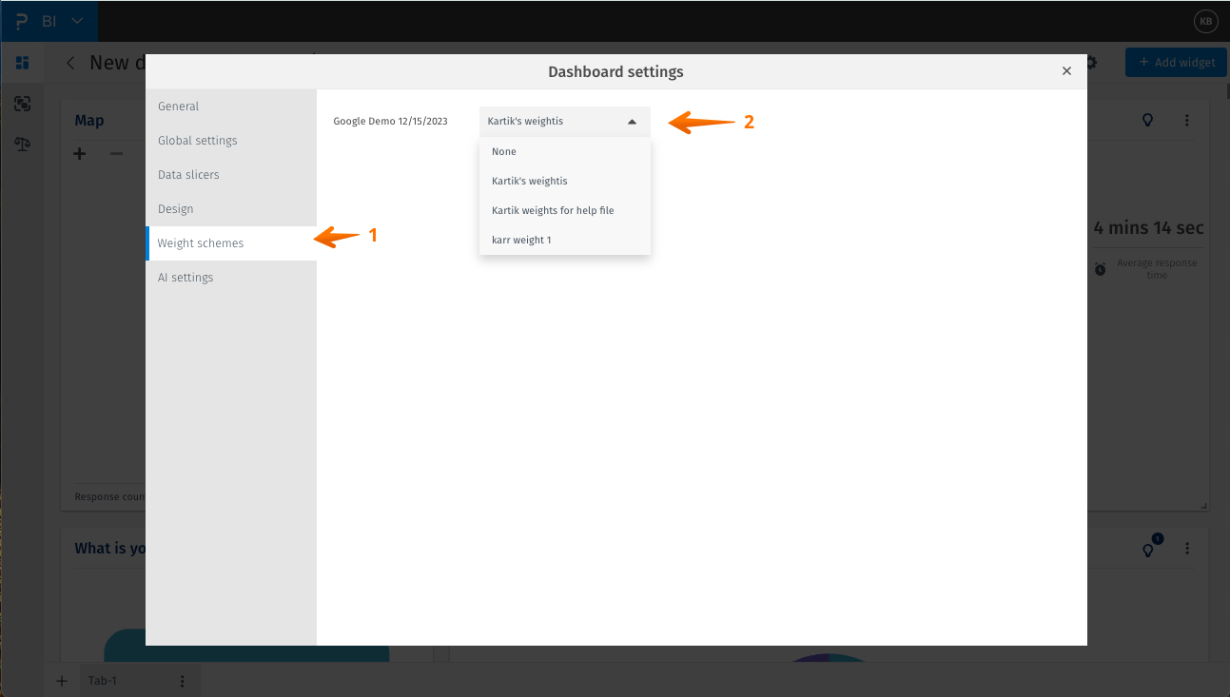Viewport: 1230px width, 697px height.
Task: Zoom in on the Map widget
Action: pos(80,153)
